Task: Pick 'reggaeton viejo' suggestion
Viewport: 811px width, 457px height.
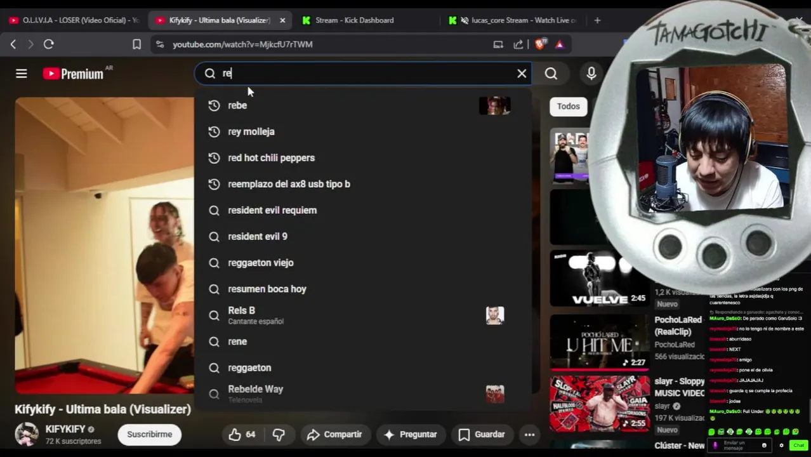Action: [363, 263]
